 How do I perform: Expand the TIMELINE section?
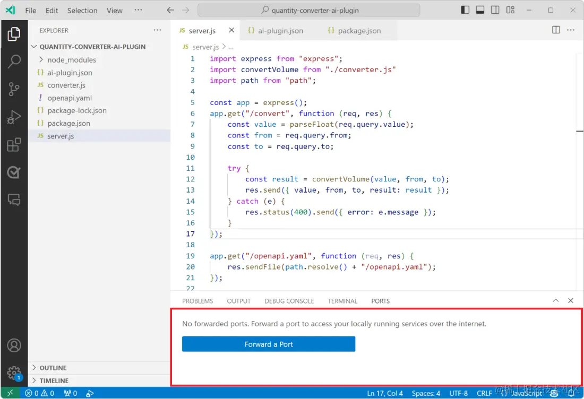[54, 380]
